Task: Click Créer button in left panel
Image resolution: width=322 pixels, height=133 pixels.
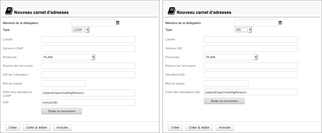Action: click(x=13, y=128)
